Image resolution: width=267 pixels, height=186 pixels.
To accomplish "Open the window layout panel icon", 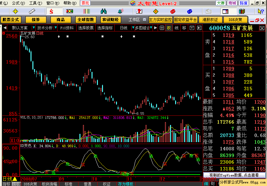I will click(225, 11).
